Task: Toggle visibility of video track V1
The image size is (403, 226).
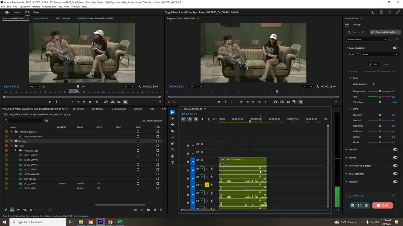Action: [202, 160]
